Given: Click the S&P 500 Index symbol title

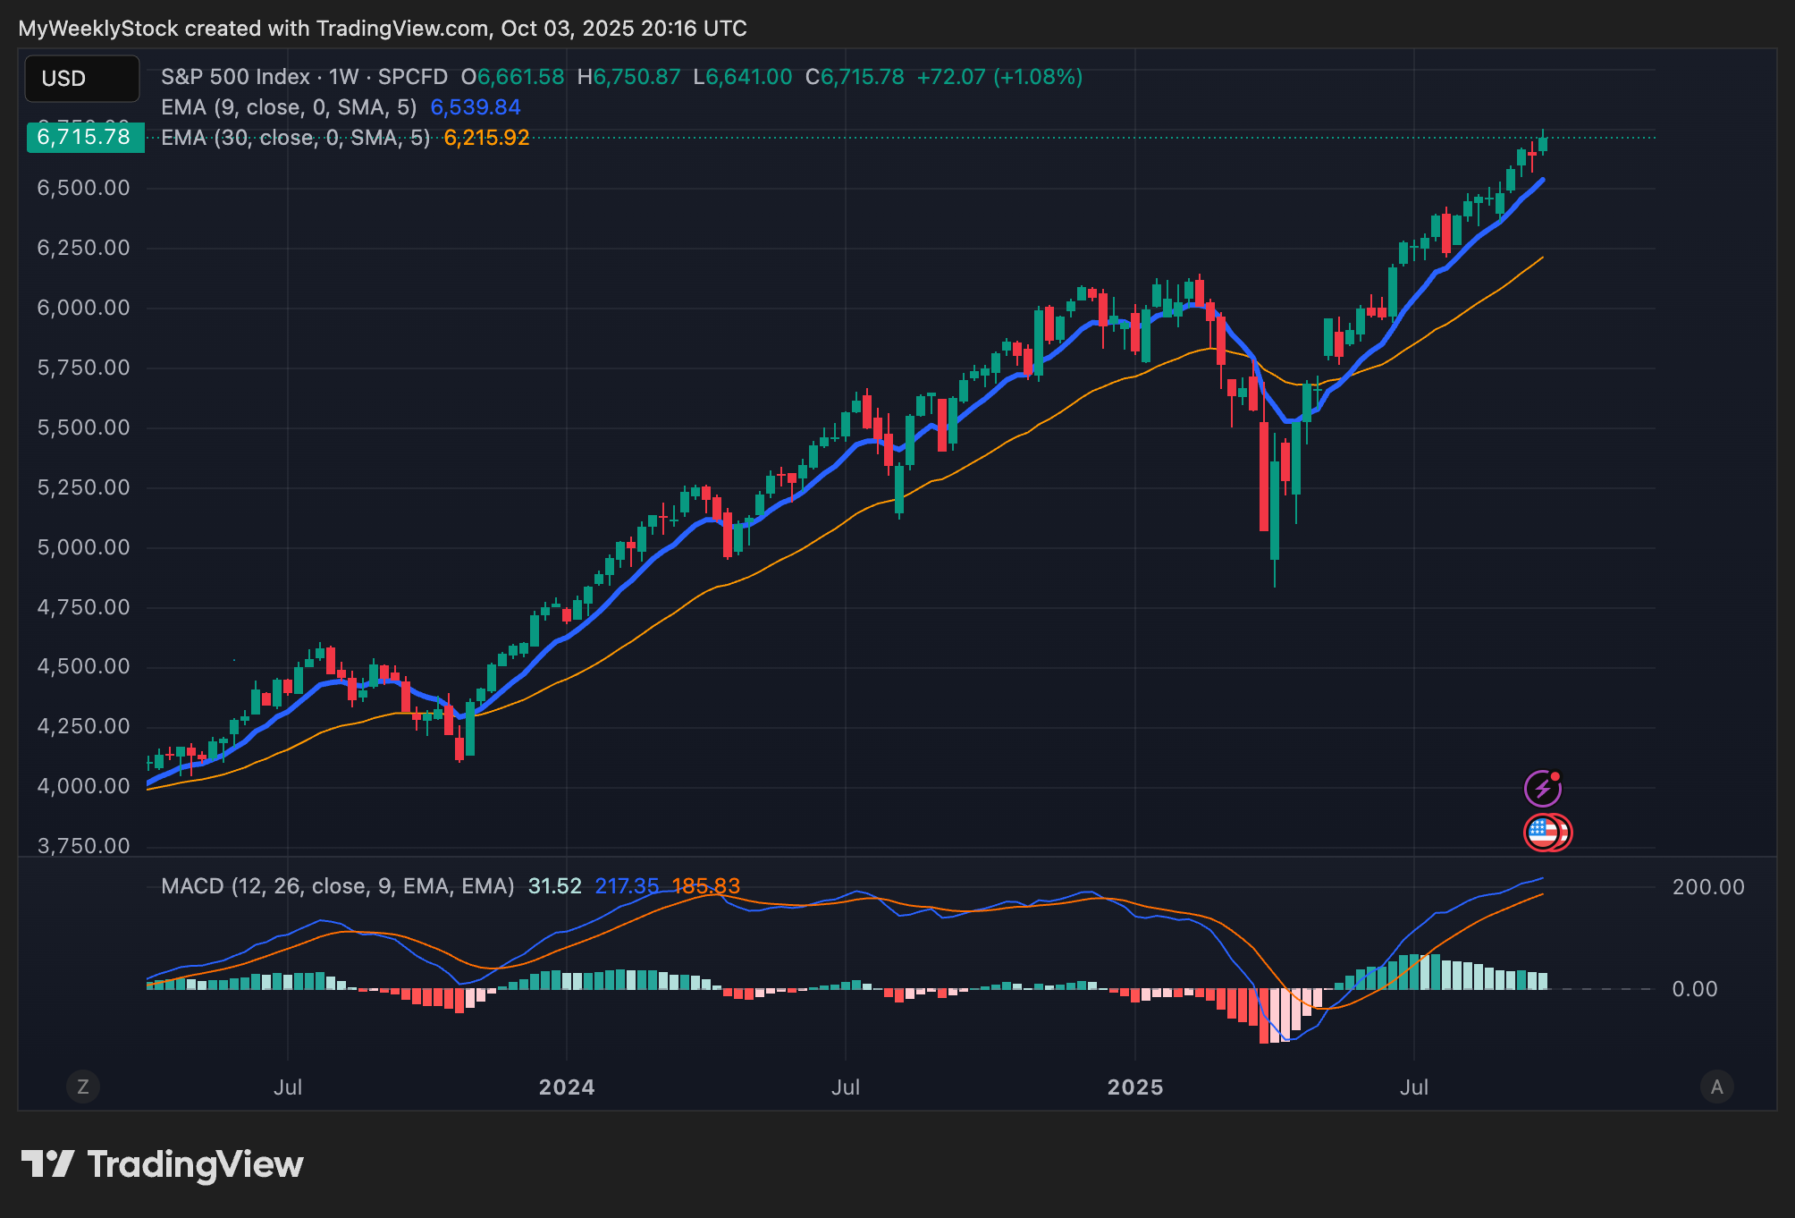Looking at the screenshot, I should pos(235,77).
